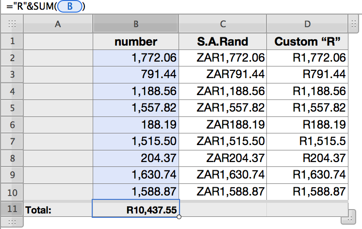Select the R10,437.55 total cell
Viewport: 362px width, 229px height.
[x=136, y=209]
